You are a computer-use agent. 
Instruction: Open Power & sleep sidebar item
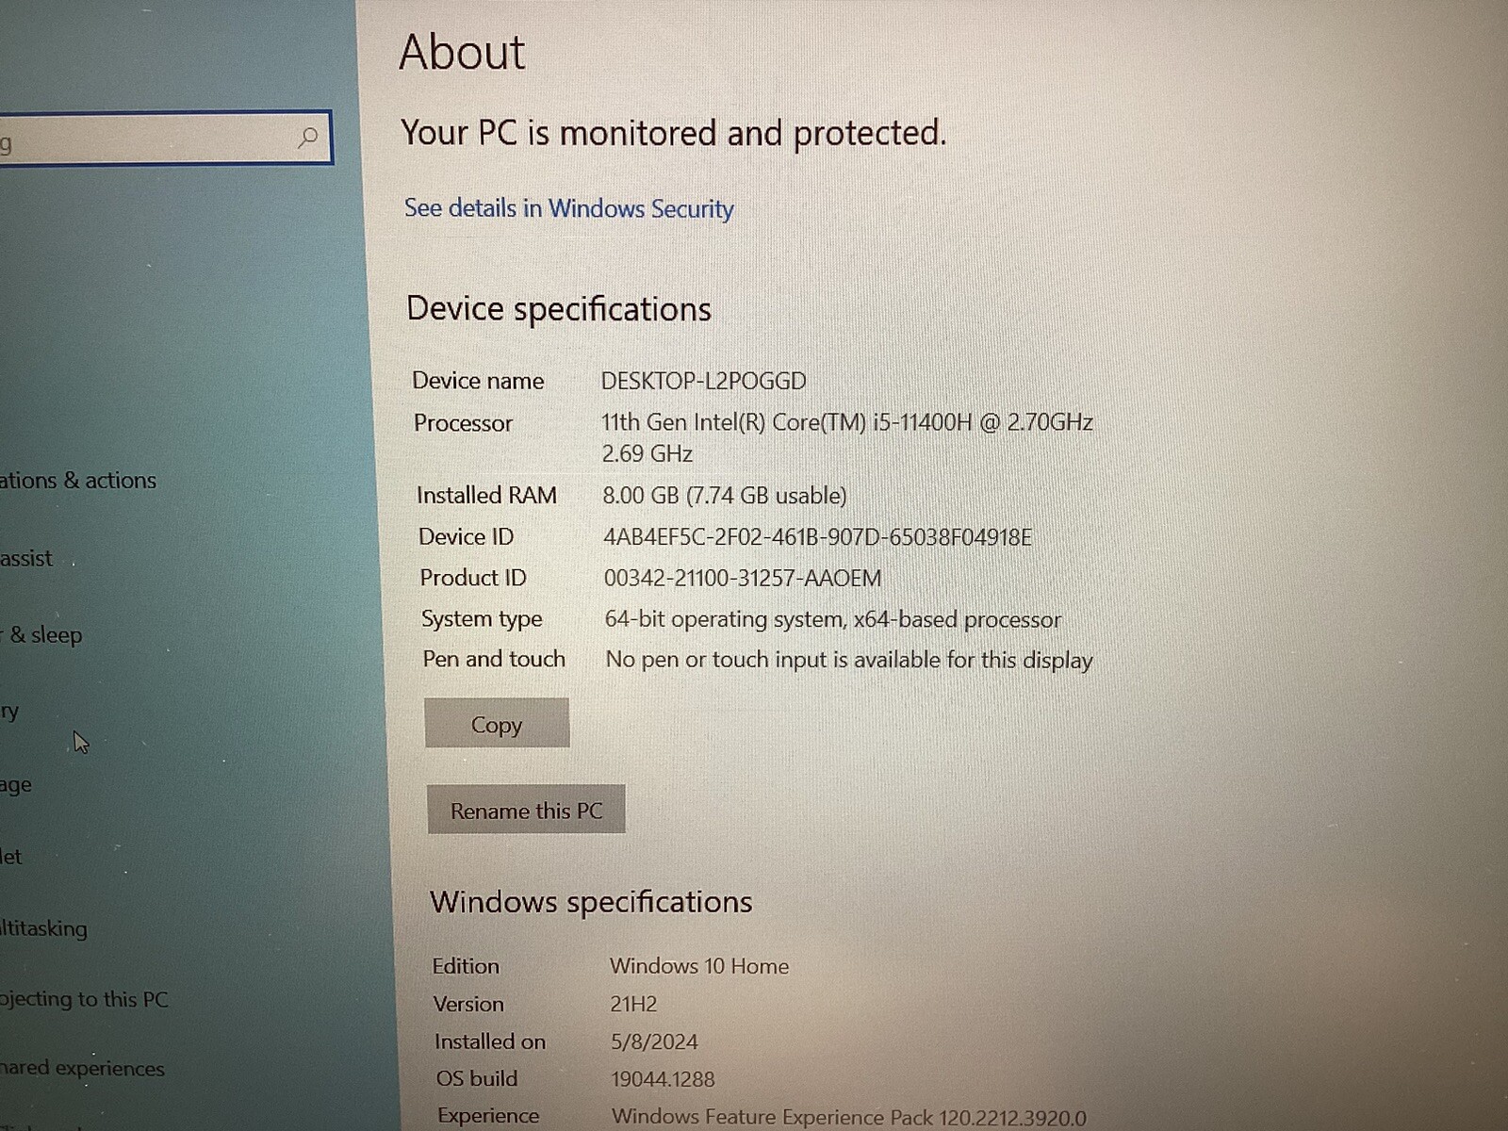41,635
